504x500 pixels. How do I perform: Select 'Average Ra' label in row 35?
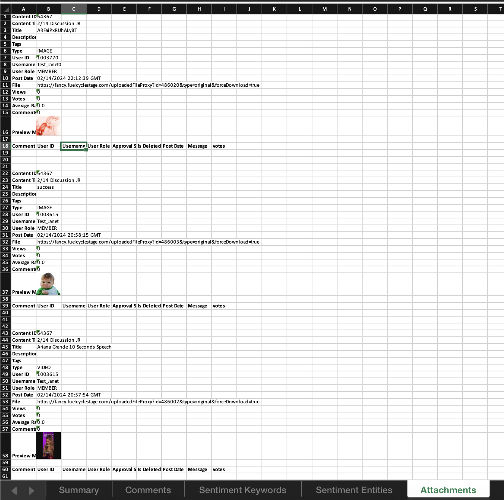(x=24, y=263)
